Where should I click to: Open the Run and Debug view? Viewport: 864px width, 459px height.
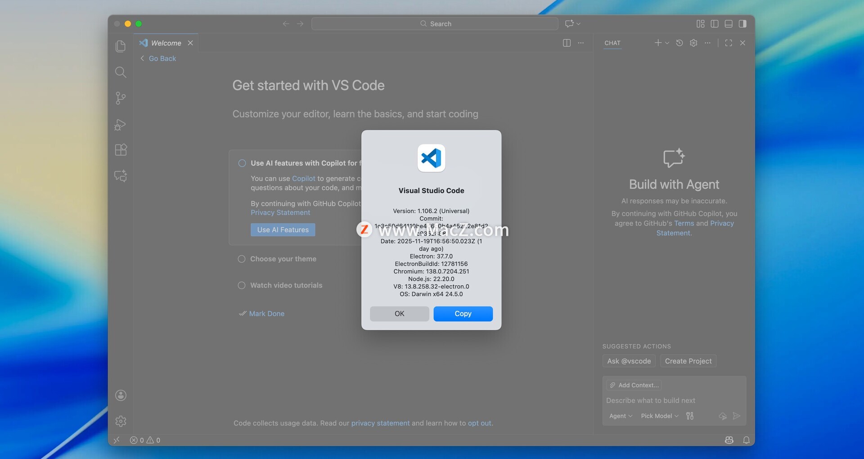tap(121, 125)
